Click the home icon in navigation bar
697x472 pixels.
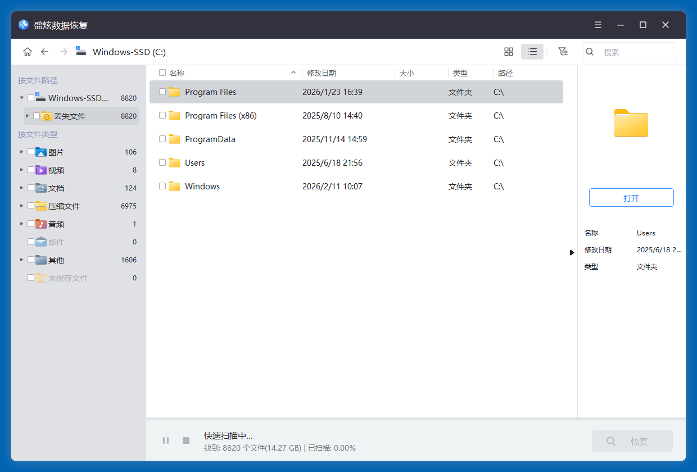(x=27, y=51)
